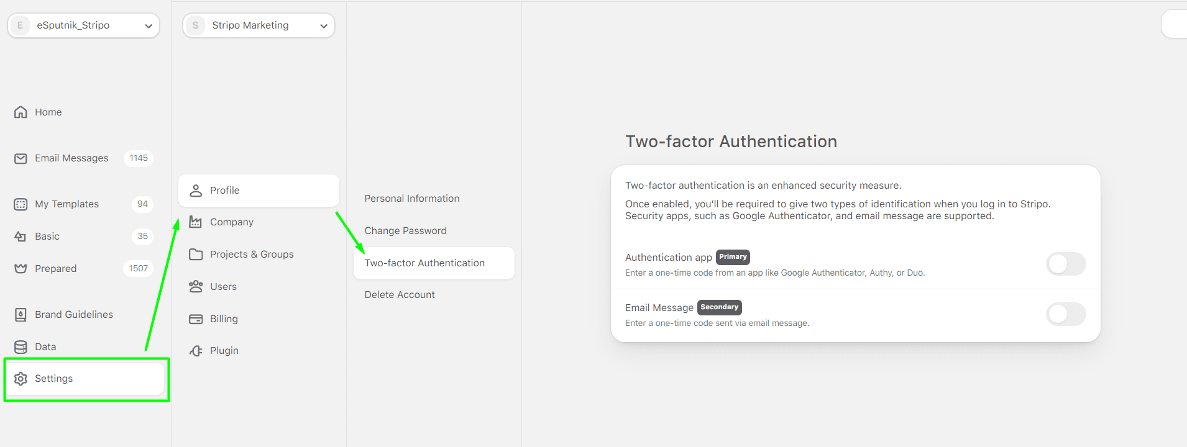Select the Change Password menu item
The image size is (1187, 447).
(405, 231)
